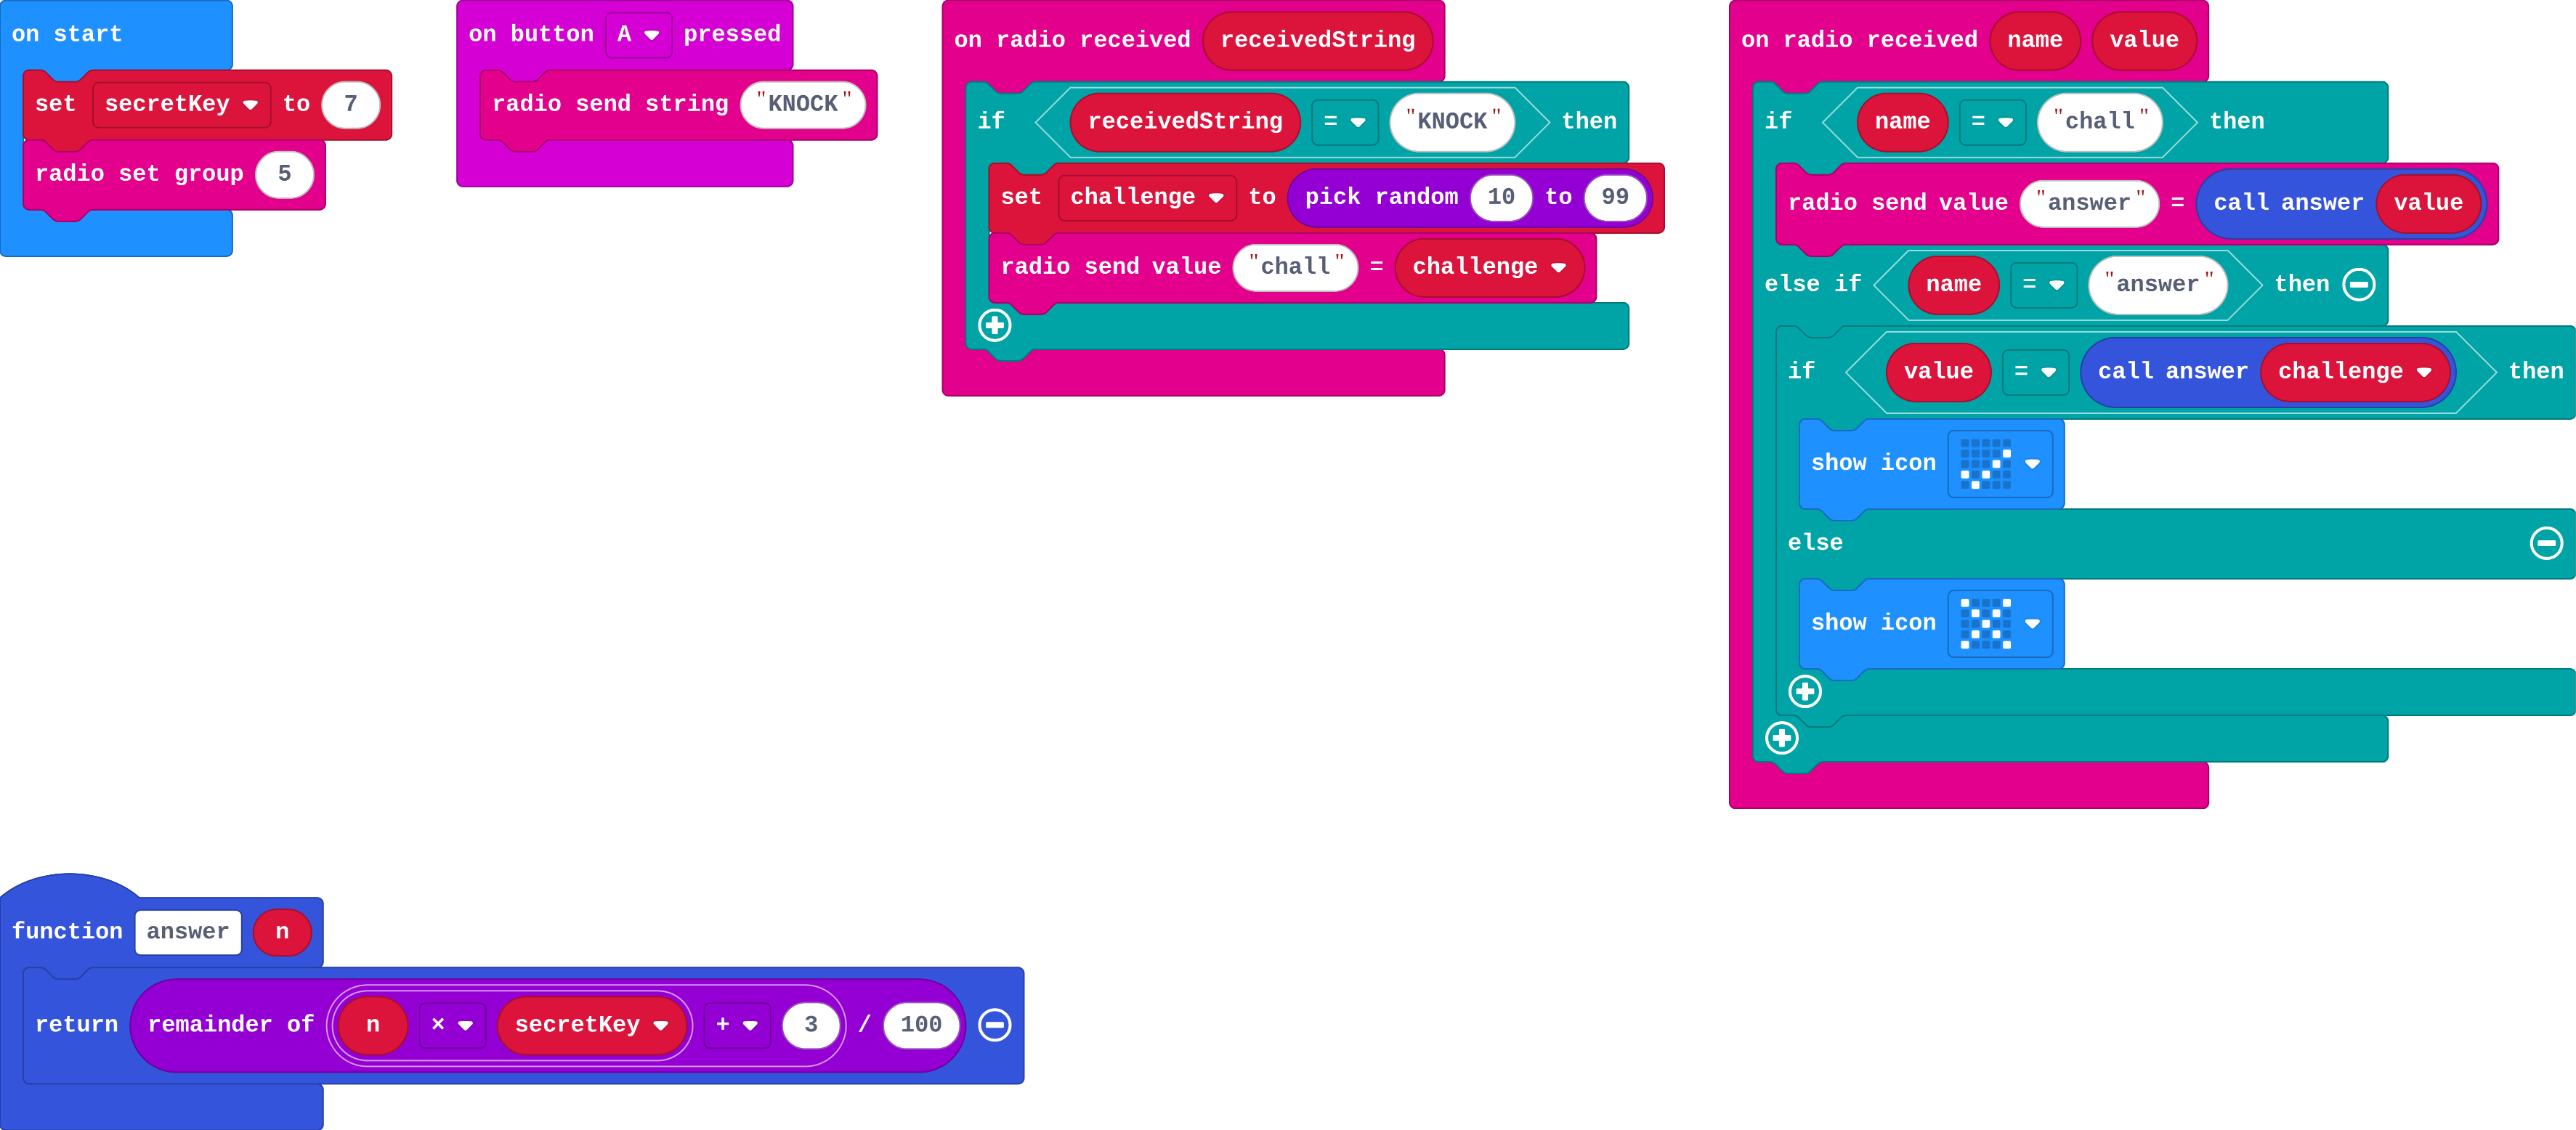Open equals operator dropdown next to receivedString
The width and height of the screenshot is (2576, 1130).
(x=1345, y=121)
